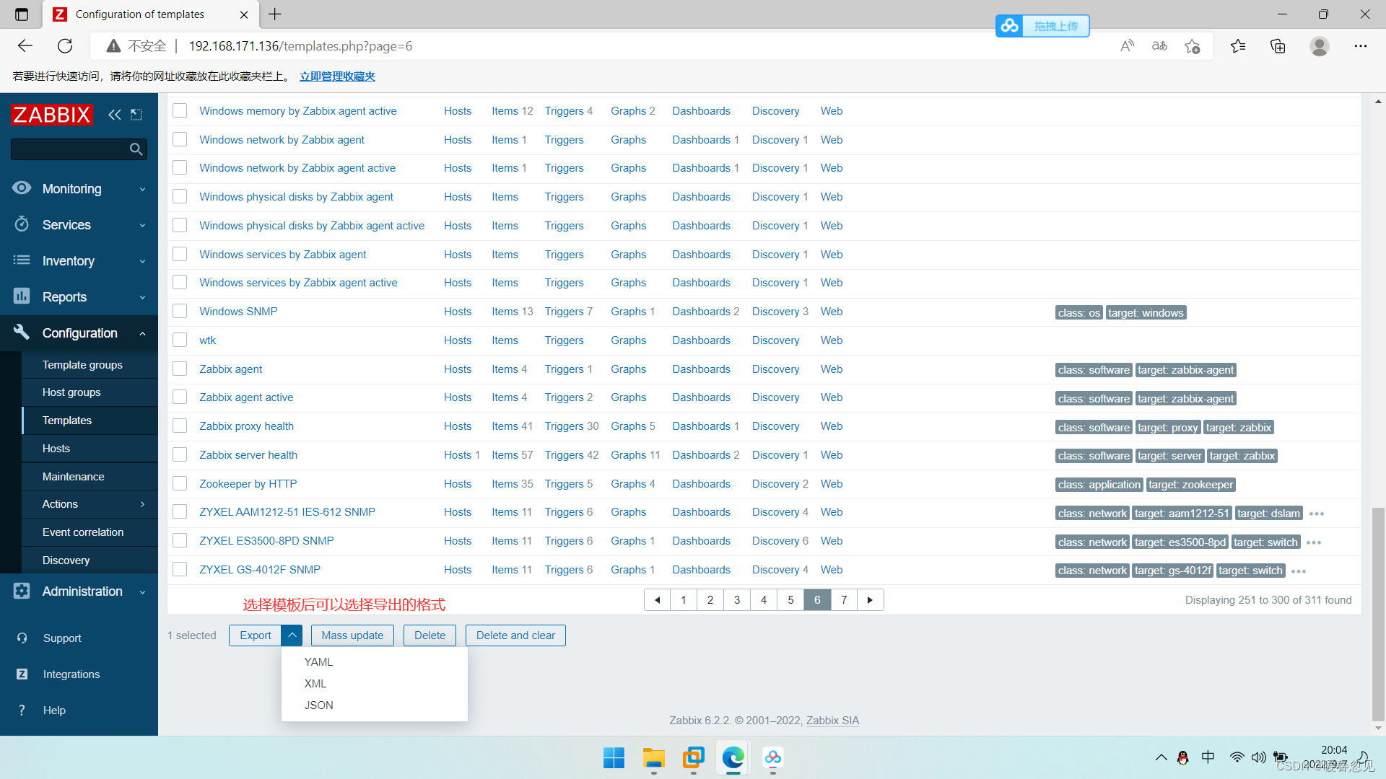Viewport: 1386px width, 779px height.
Task: Check Zabbix server health checkbox
Action: (180, 454)
